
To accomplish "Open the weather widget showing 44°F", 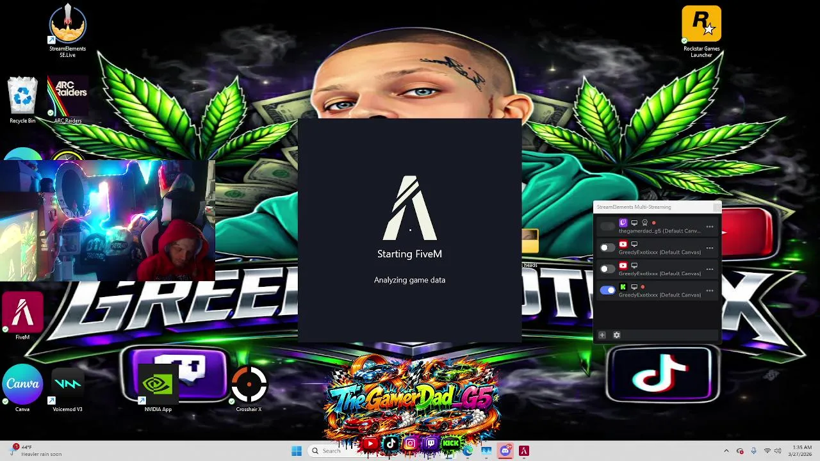I will [37, 451].
